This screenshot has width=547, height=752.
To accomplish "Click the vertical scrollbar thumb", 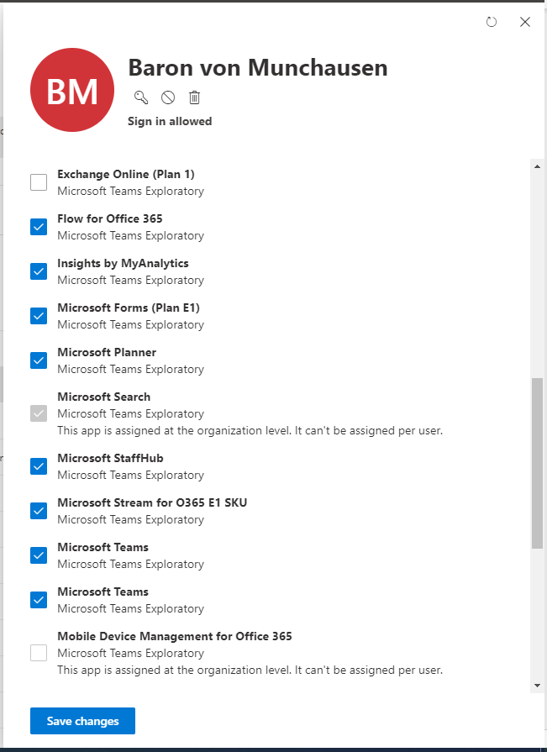I will [537, 463].
